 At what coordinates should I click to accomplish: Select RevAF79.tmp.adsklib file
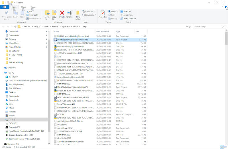coord(66,104)
